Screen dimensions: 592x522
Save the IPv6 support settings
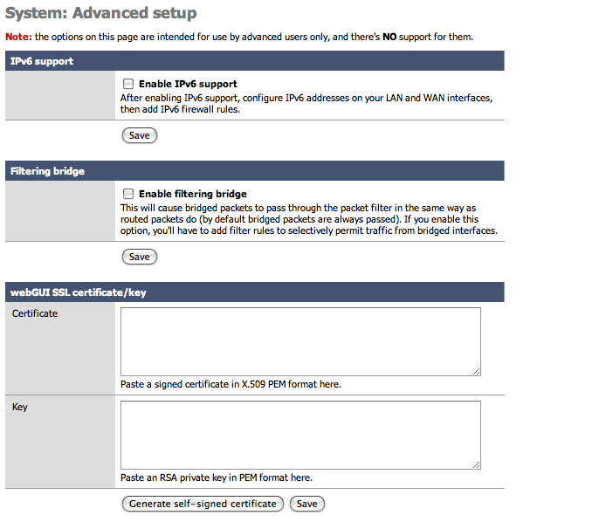139,135
